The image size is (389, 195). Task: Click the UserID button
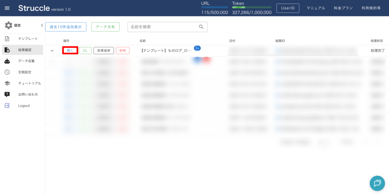coord(288,8)
